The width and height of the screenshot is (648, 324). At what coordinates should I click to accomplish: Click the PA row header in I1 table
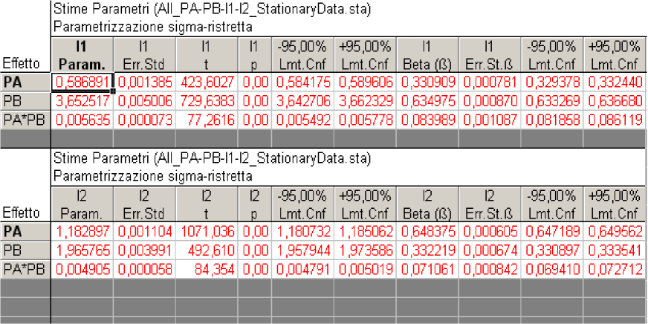[25, 81]
